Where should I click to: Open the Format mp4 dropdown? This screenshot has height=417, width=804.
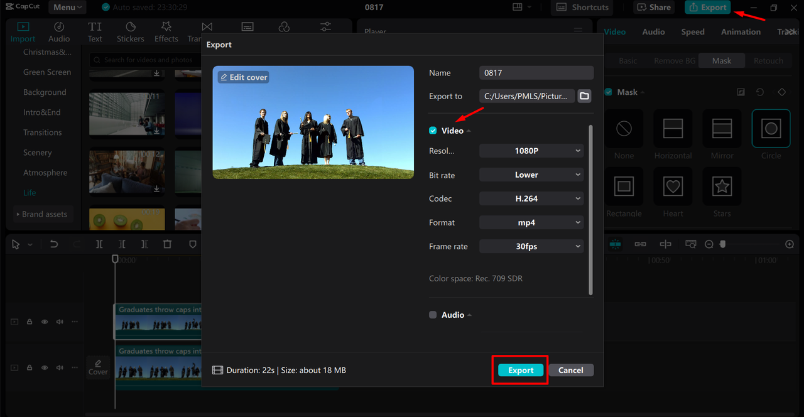531,222
